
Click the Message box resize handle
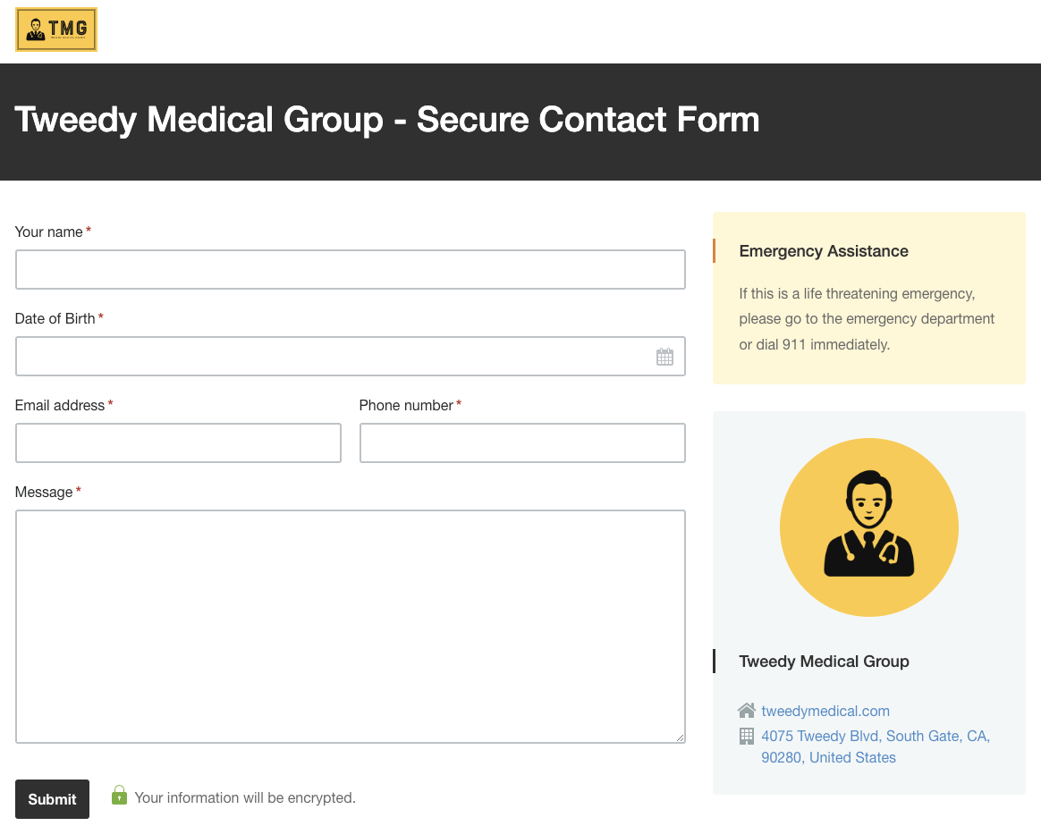tap(681, 737)
